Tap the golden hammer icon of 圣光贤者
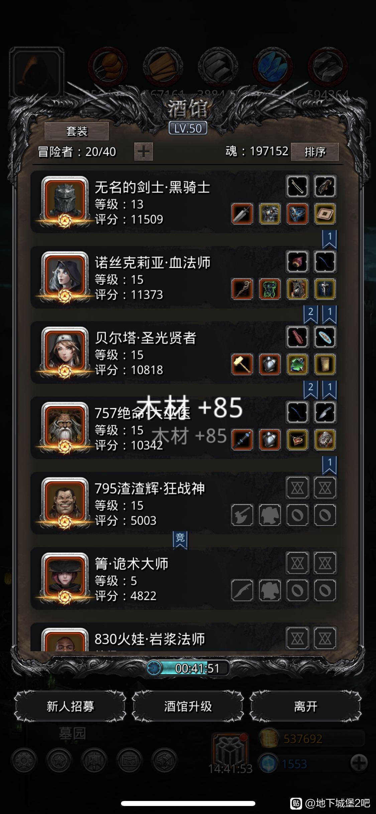Image resolution: width=376 pixels, height=814 pixels. [242, 364]
